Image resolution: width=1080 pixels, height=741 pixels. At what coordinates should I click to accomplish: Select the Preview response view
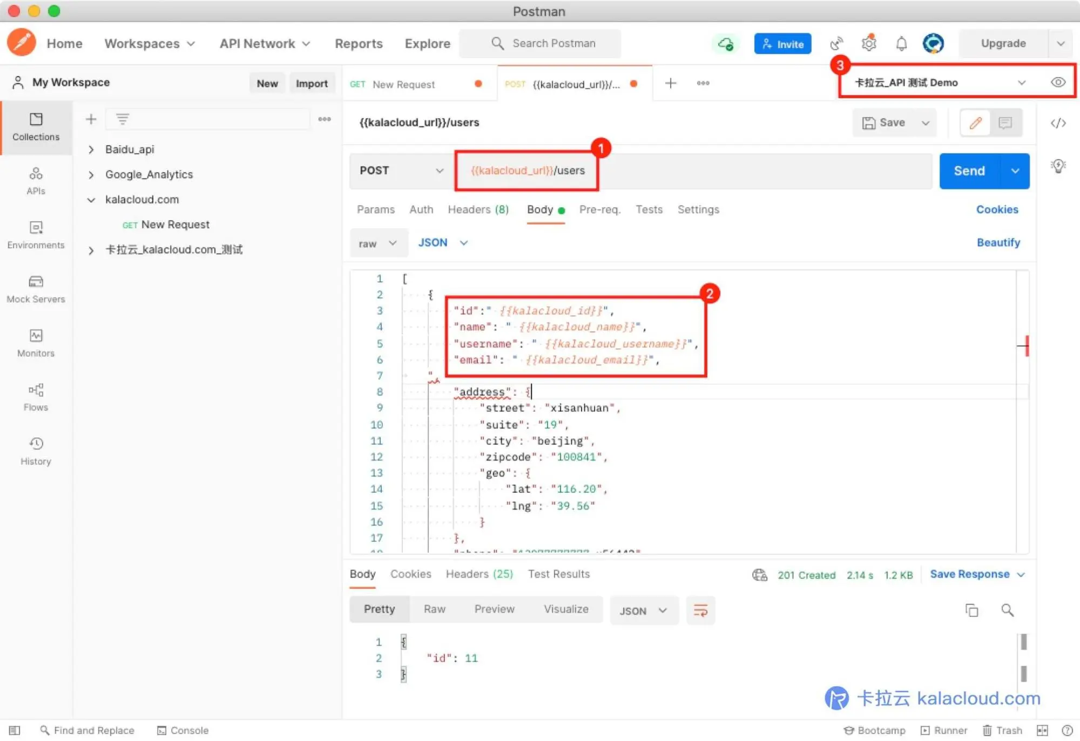[x=494, y=609]
